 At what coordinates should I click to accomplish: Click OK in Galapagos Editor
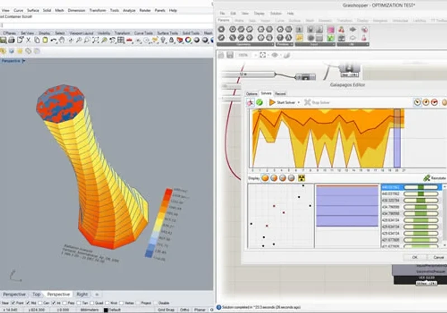[415, 257]
